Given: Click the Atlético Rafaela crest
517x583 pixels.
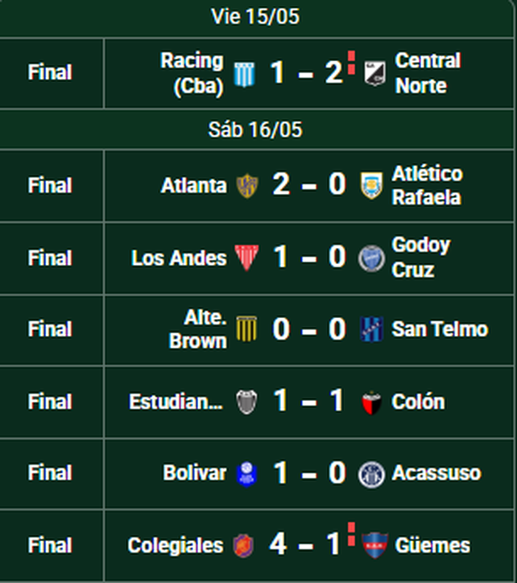Looking at the screenshot, I should point(371,185).
